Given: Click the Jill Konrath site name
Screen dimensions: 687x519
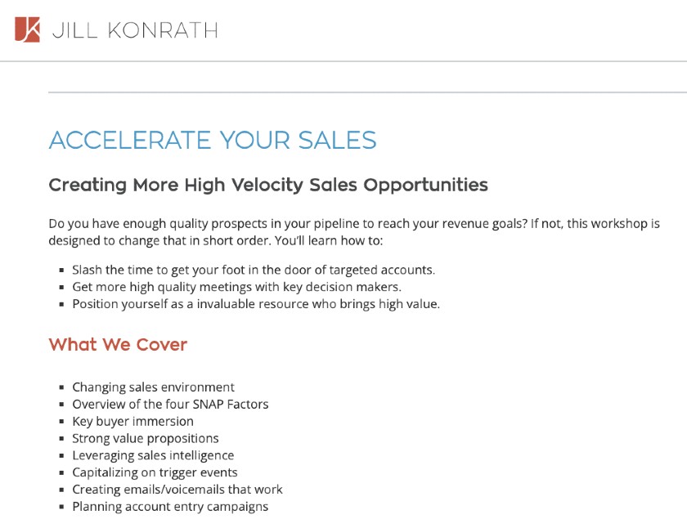Looking at the screenshot, I should tap(135, 31).
